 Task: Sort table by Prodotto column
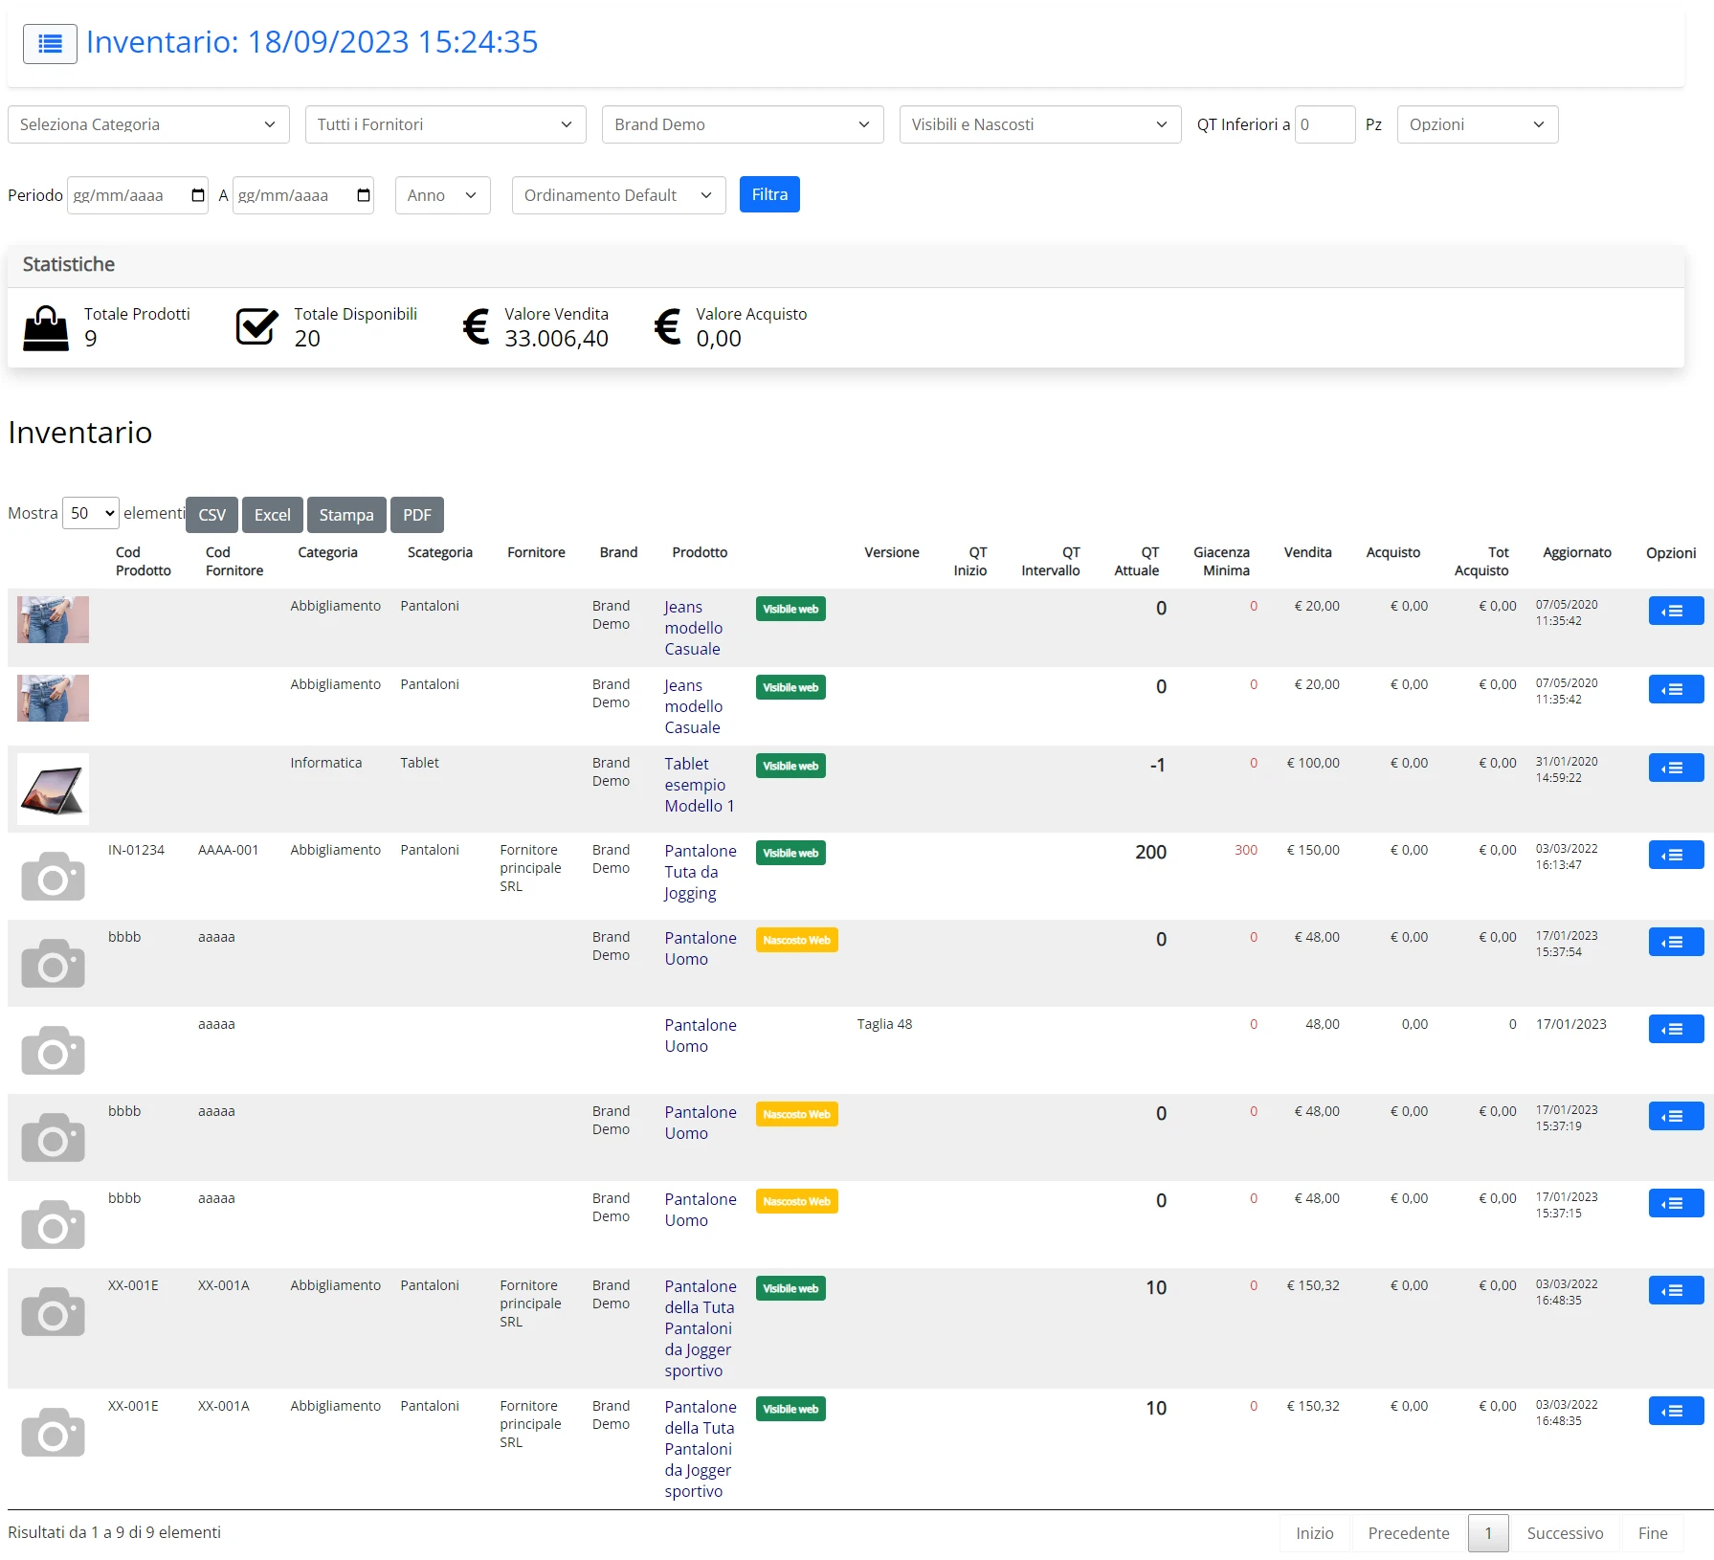(x=700, y=552)
